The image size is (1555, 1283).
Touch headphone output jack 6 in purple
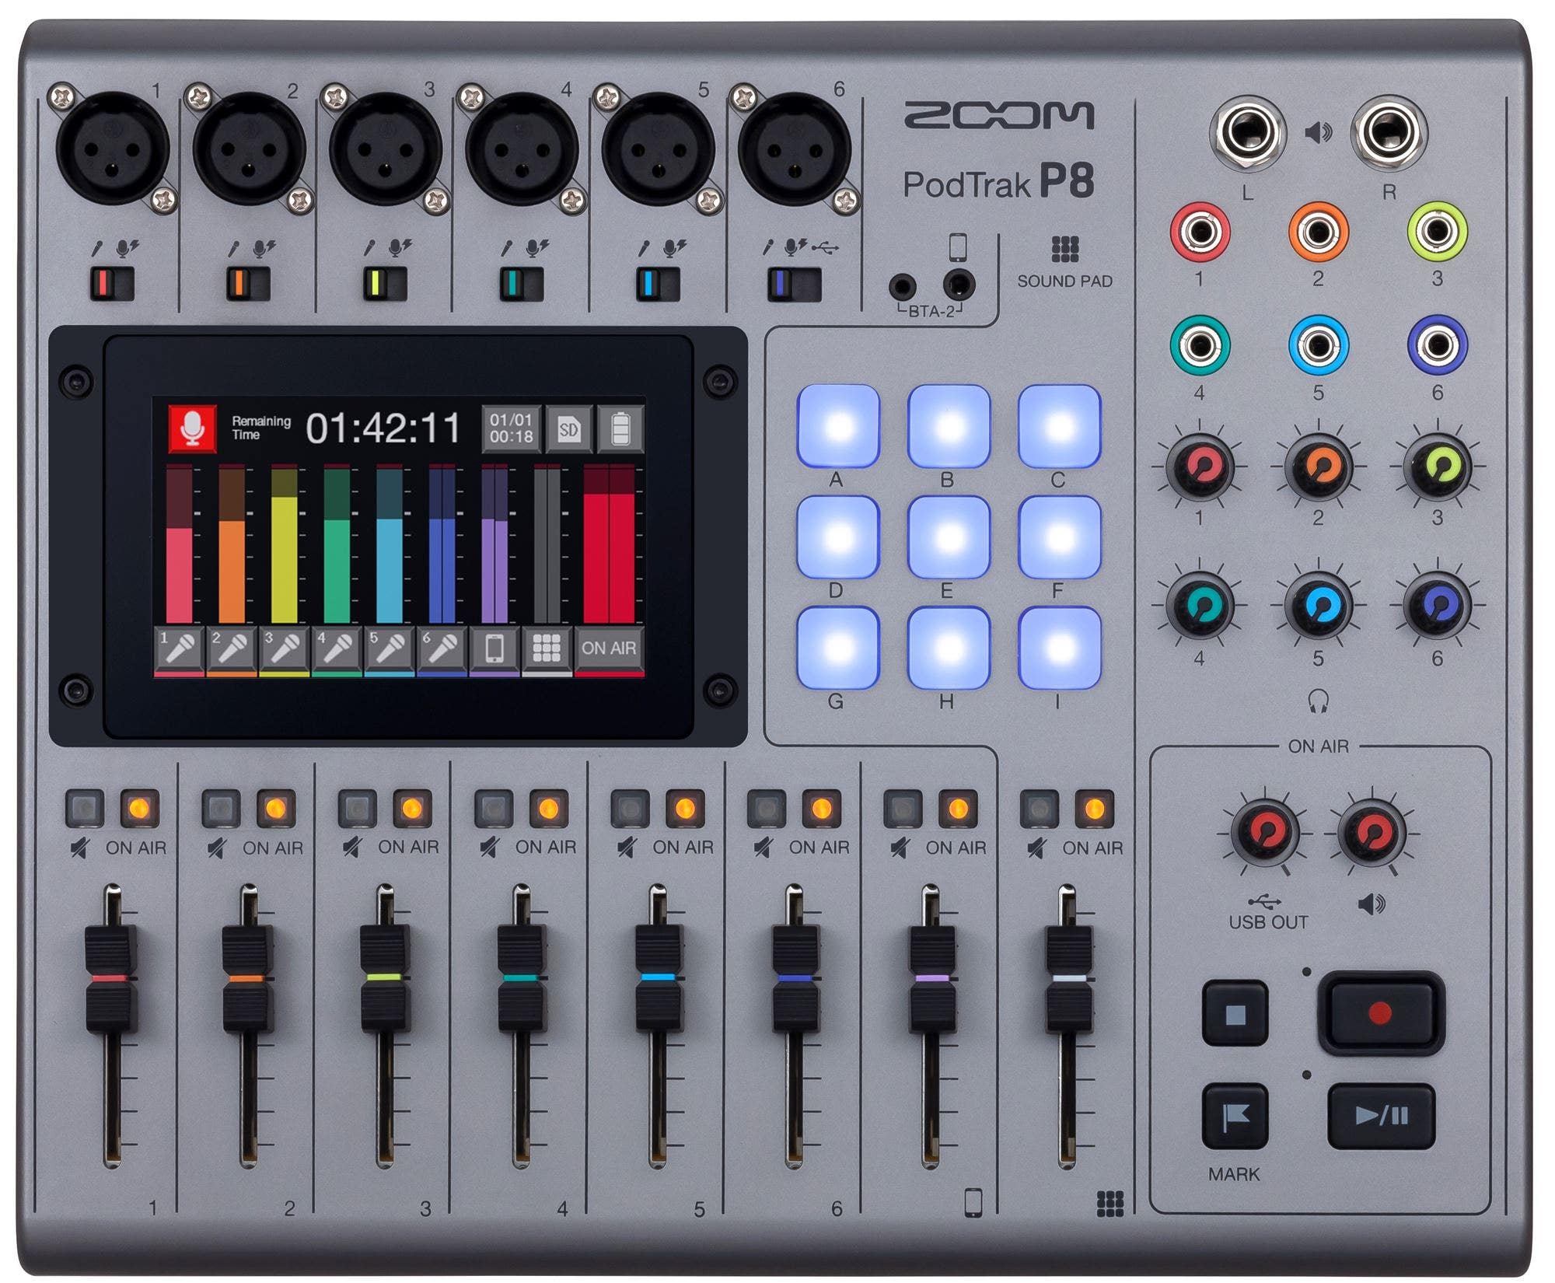[x=1438, y=345]
